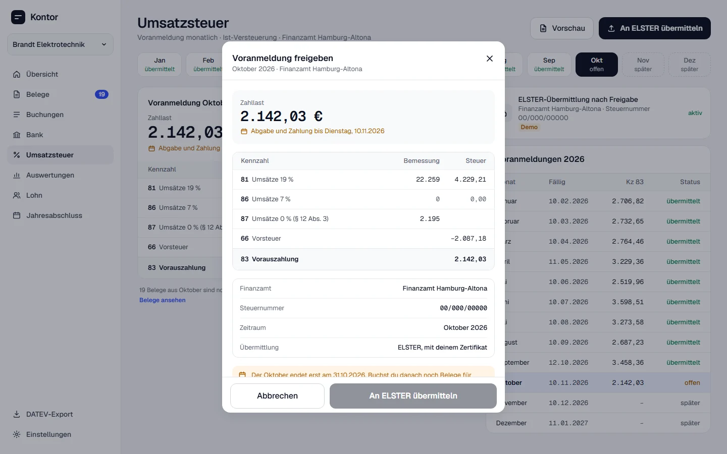The width and height of the screenshot is (727, 454).
Task: Click the lines icon beside Buchungen
Action: click(x=17, y=115)
